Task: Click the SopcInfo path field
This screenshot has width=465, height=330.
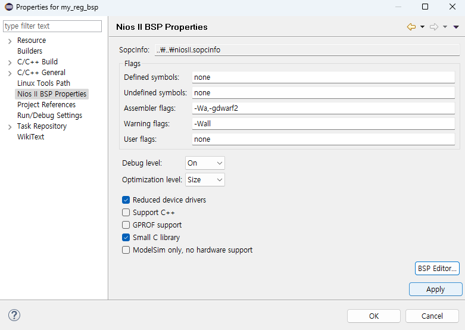Action: pos(307,50)
